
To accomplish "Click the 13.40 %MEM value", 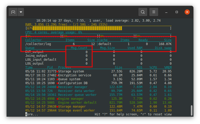I will [167, 103].
